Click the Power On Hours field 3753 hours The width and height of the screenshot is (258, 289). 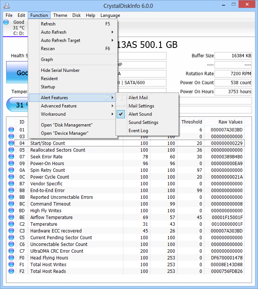233,92
